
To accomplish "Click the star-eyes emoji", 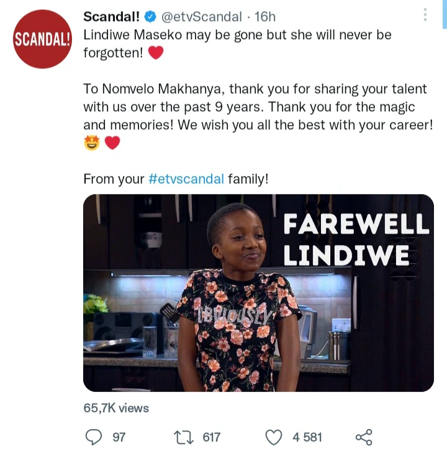I will coord(92,142).
